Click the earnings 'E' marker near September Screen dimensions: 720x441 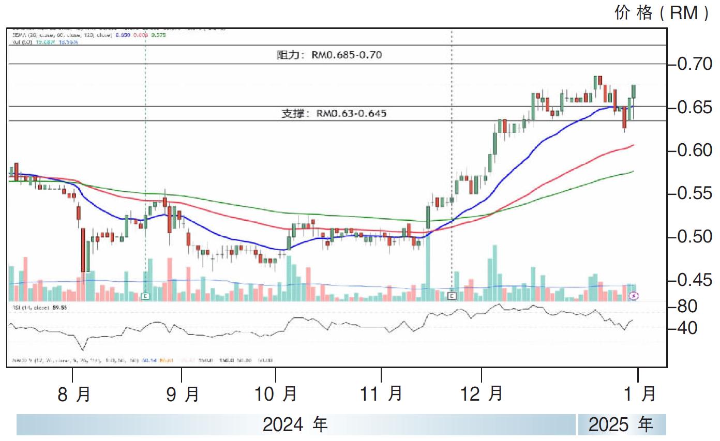(x=145, y=296)
